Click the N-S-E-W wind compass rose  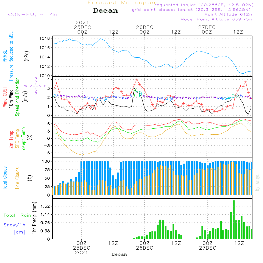(36, 86)
